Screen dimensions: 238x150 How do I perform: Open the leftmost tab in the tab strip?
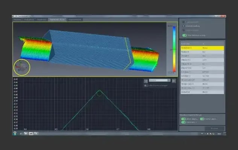17,20
